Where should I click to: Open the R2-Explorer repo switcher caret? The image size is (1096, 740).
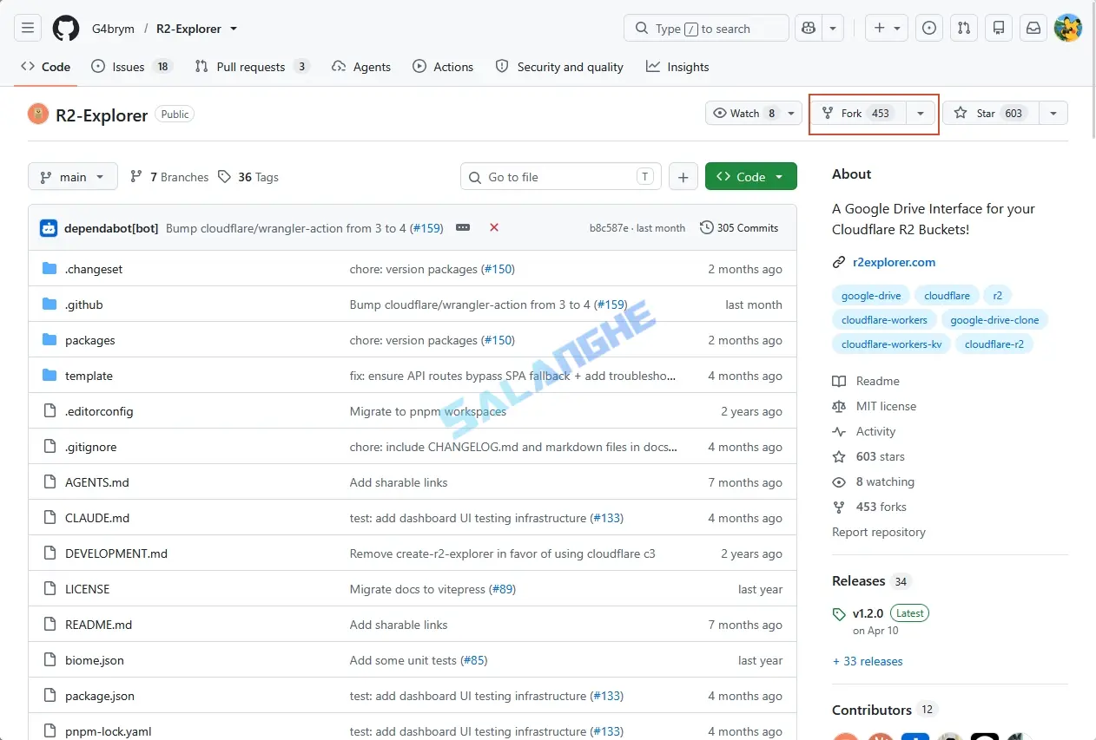click(233, 29)
